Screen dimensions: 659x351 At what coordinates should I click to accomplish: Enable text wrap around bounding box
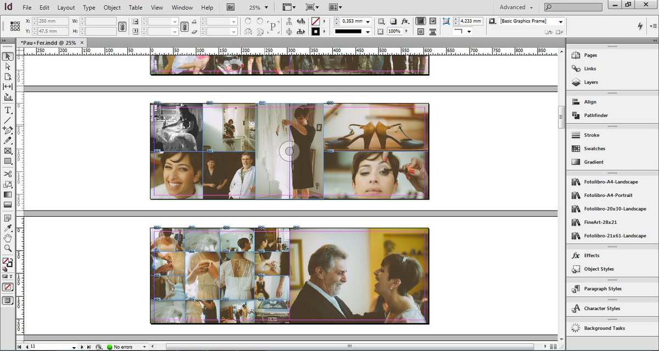coord(434,21)
